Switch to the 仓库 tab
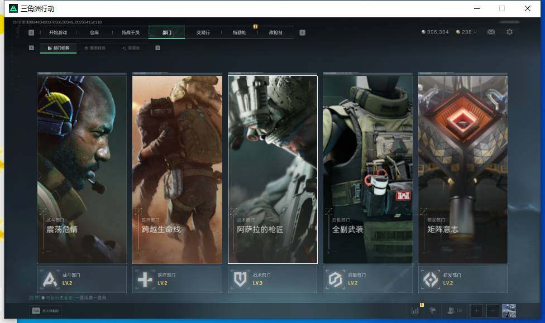This screenshot has width=545, height=323. (x=94, y=32)
